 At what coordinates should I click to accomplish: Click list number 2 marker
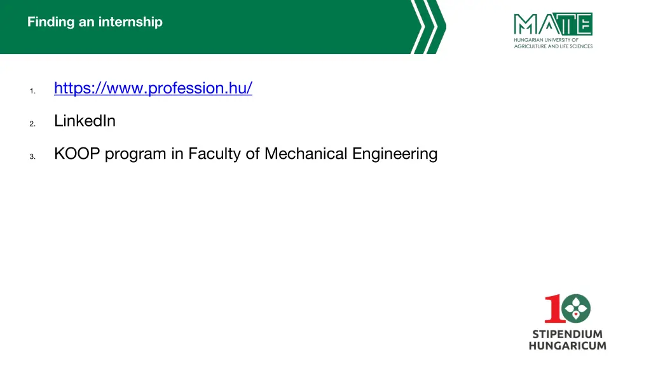(32, 124)
